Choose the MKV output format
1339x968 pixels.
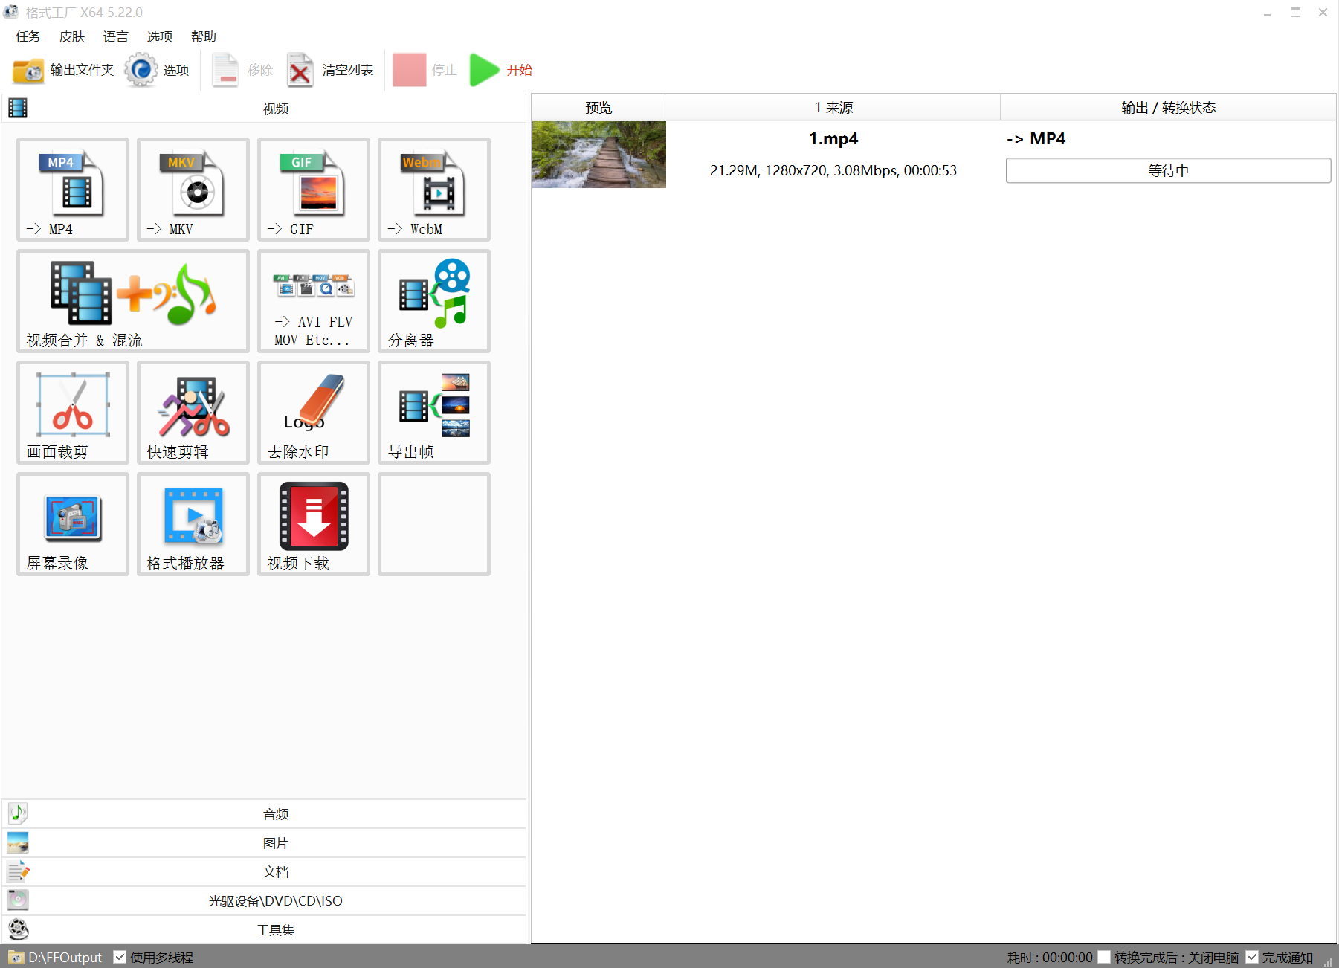click(193, 190)
